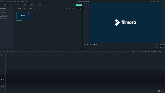Collapse the Shared Media tree section
Screen dimensions: 165x93
point(12,12)
